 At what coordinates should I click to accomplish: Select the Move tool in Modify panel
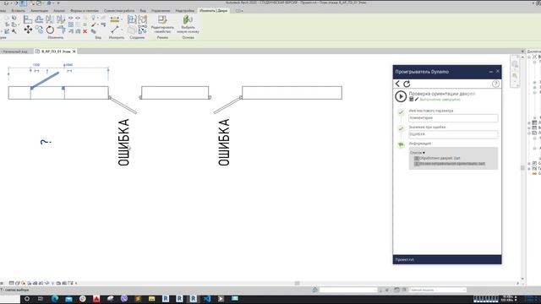28,30
